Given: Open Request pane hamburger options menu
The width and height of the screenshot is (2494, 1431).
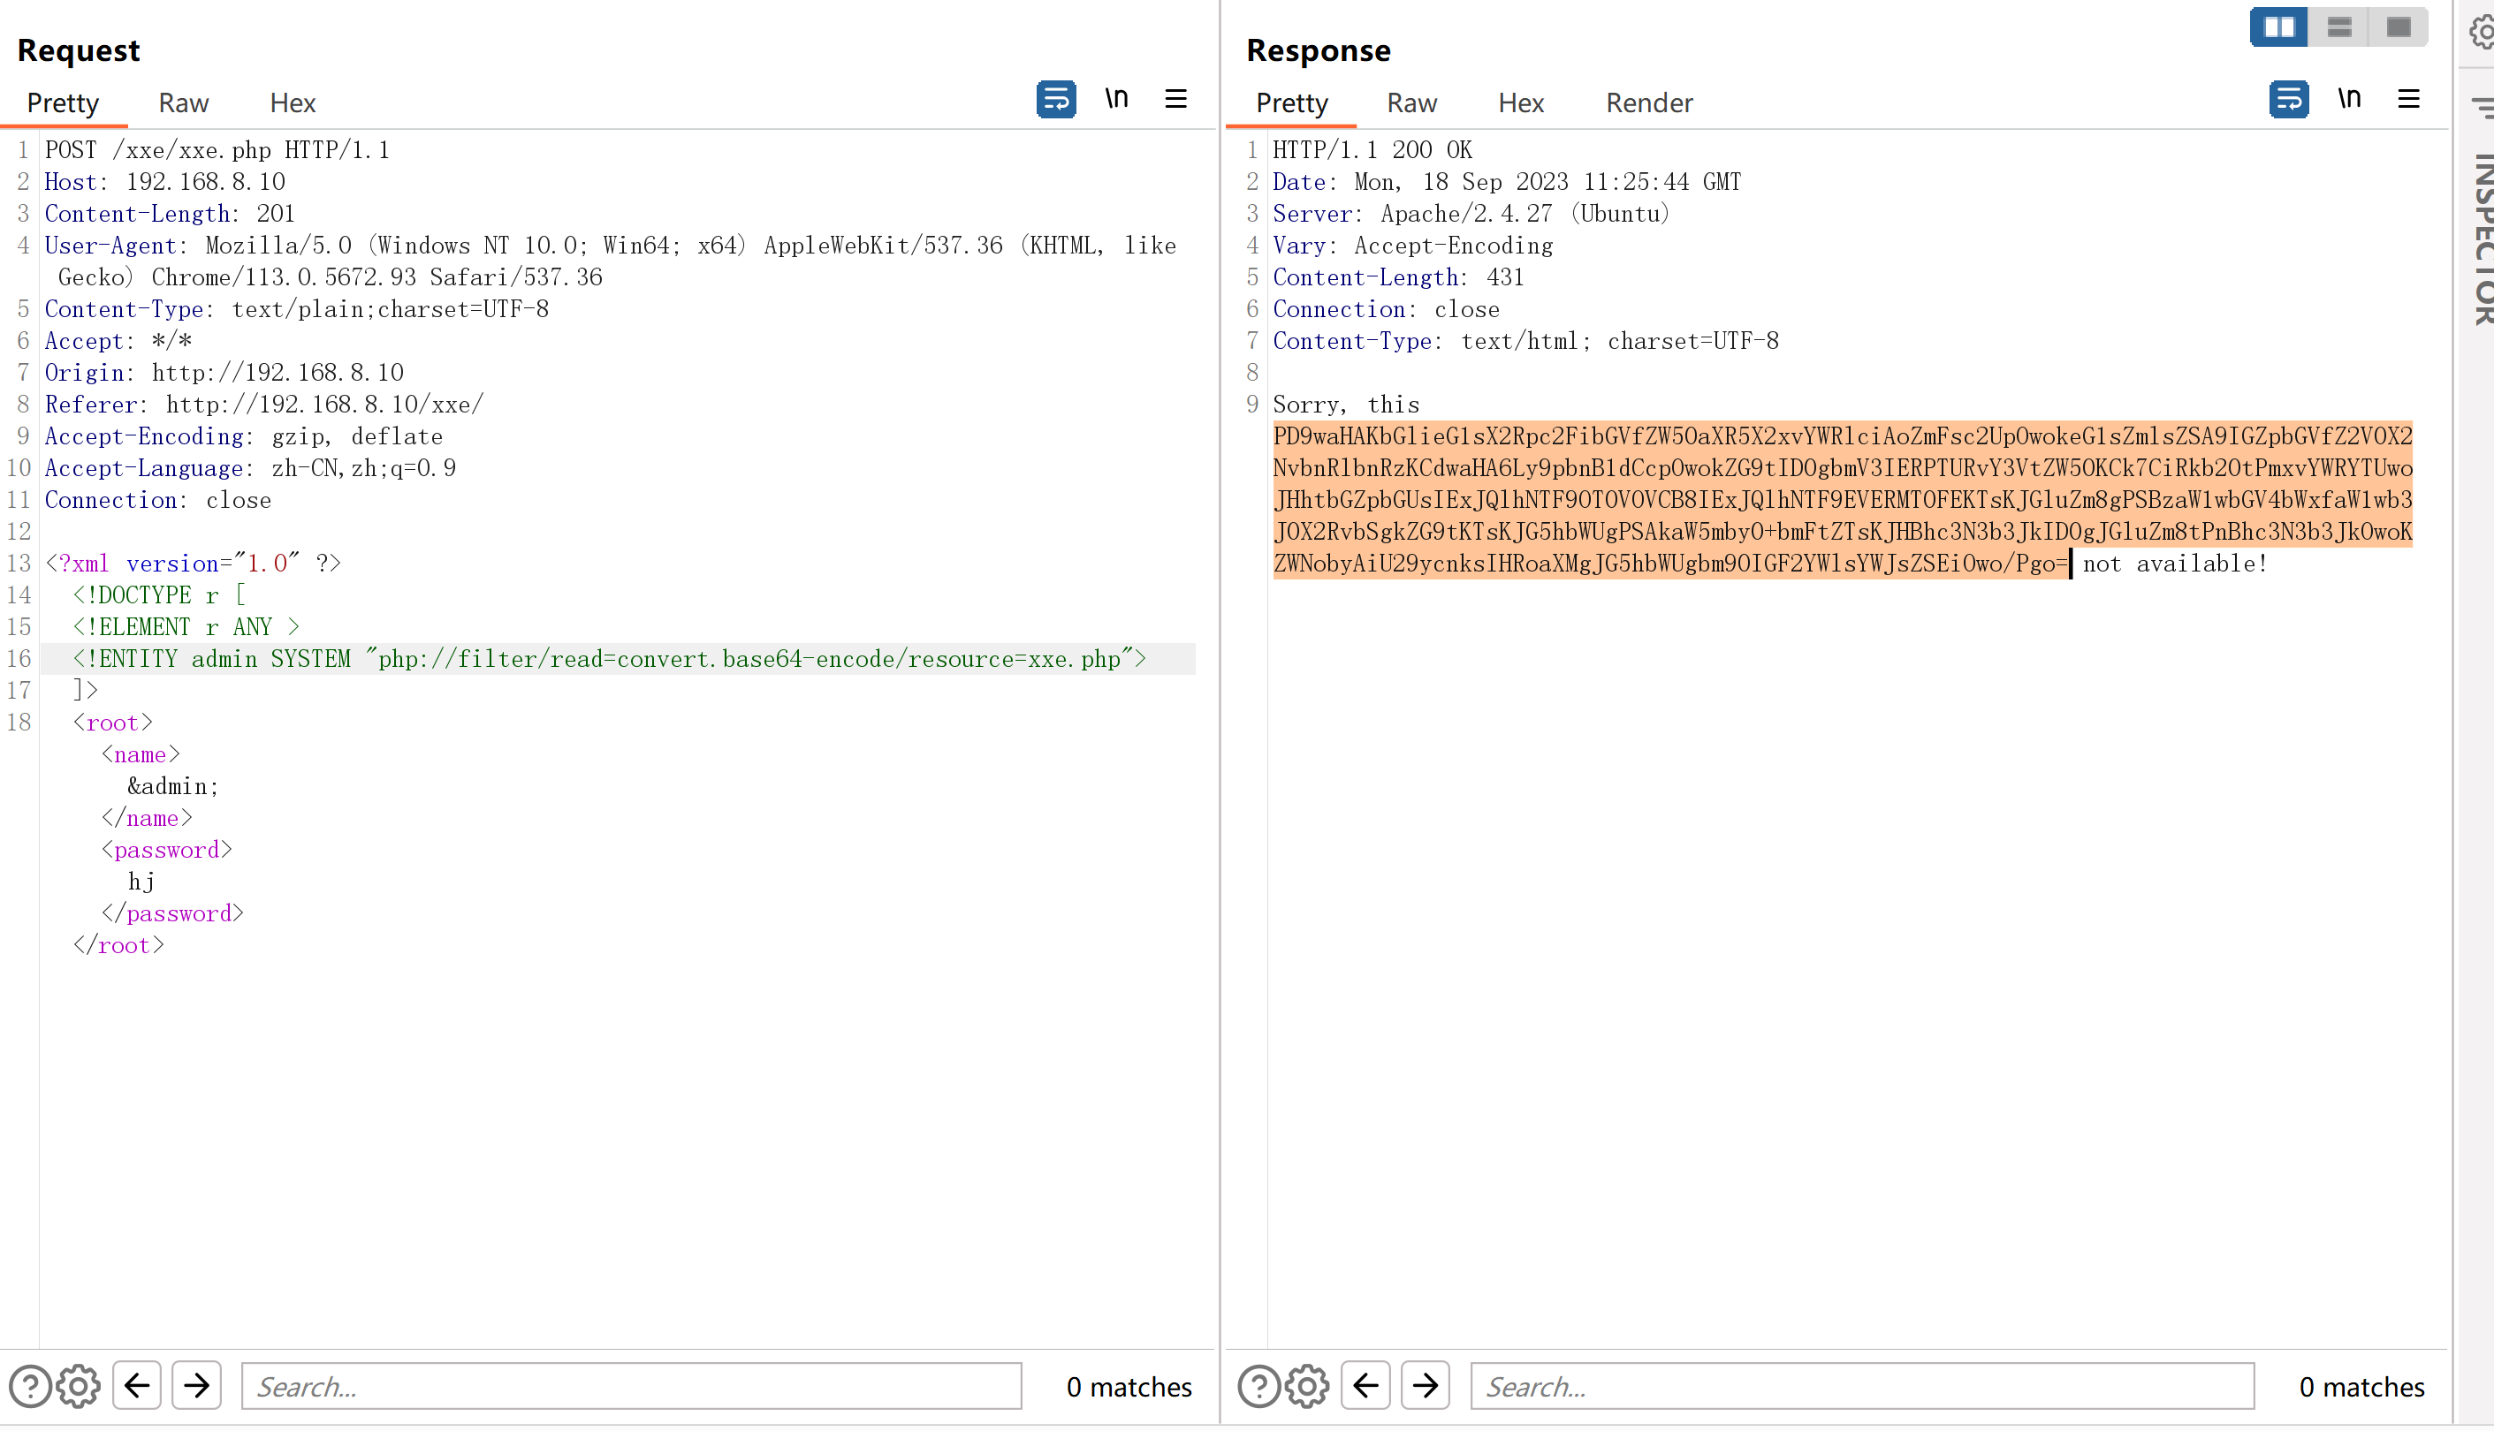Looking at the screenshot, I should [1175, 99].
